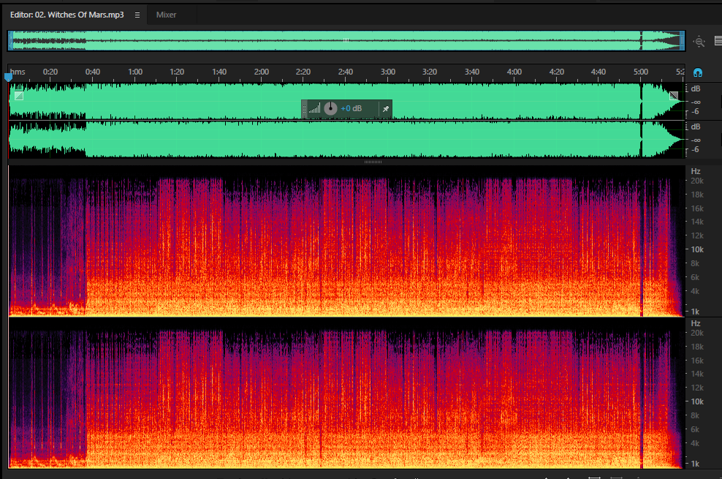Click 3:20 on the time ruler
Image resolution: width=722 pixels, height=479 pixels.
(x=430, y=72)
